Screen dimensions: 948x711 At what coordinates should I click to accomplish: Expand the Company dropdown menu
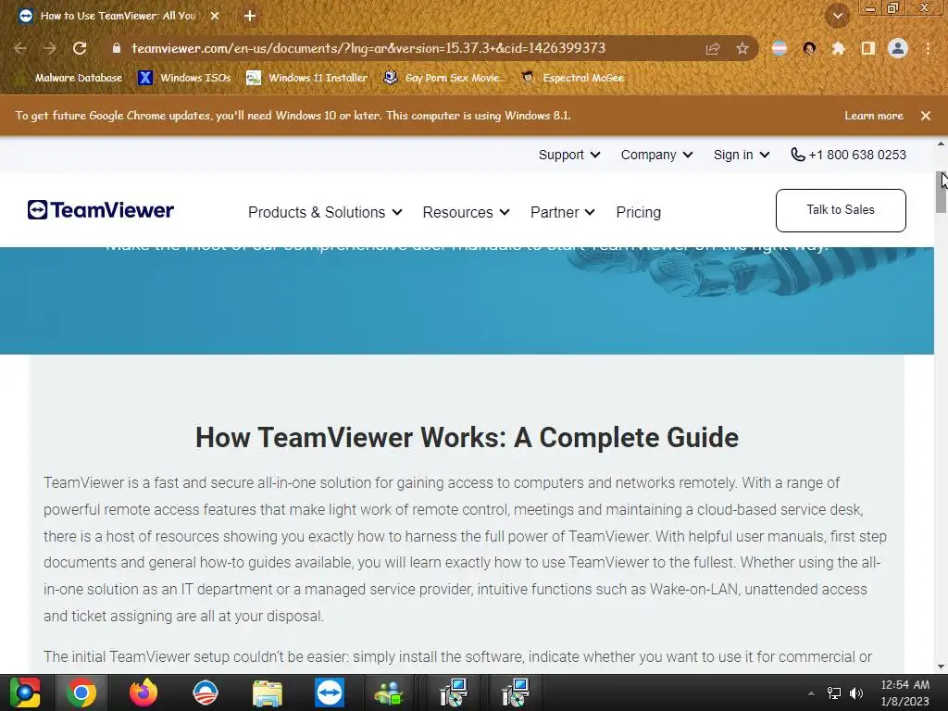coord(656,155)
